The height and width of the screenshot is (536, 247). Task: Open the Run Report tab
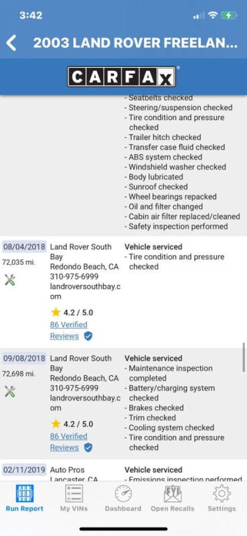coord(25,498)
